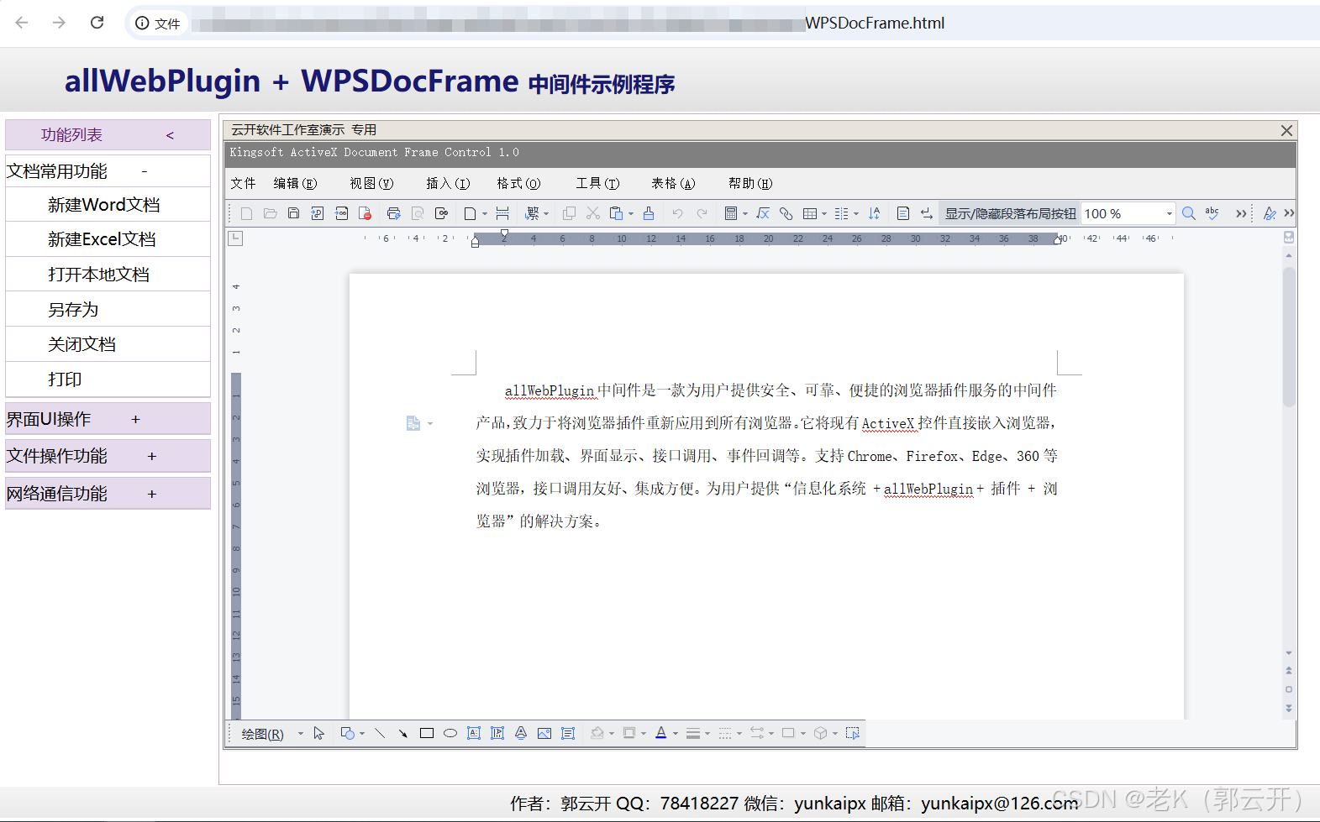Select the Arrow line drawing tool

(402, 733)
